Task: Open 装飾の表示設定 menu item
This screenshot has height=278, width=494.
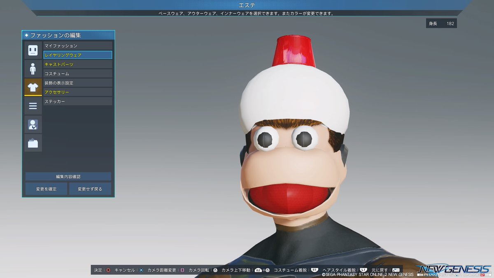Action: [78, 83]
